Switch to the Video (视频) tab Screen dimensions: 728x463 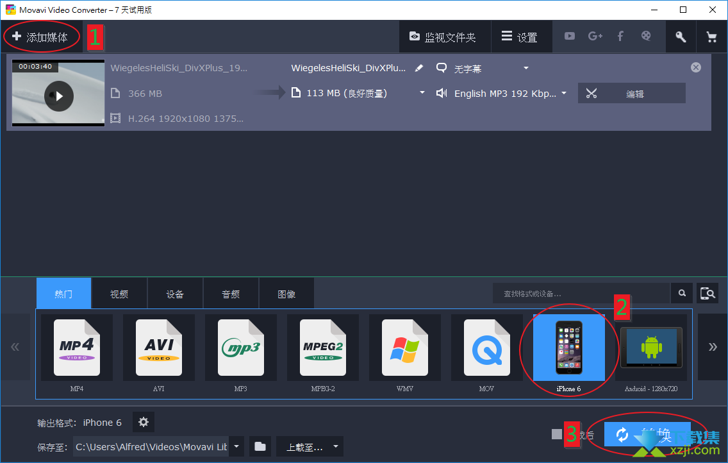[x=119, y=294]
